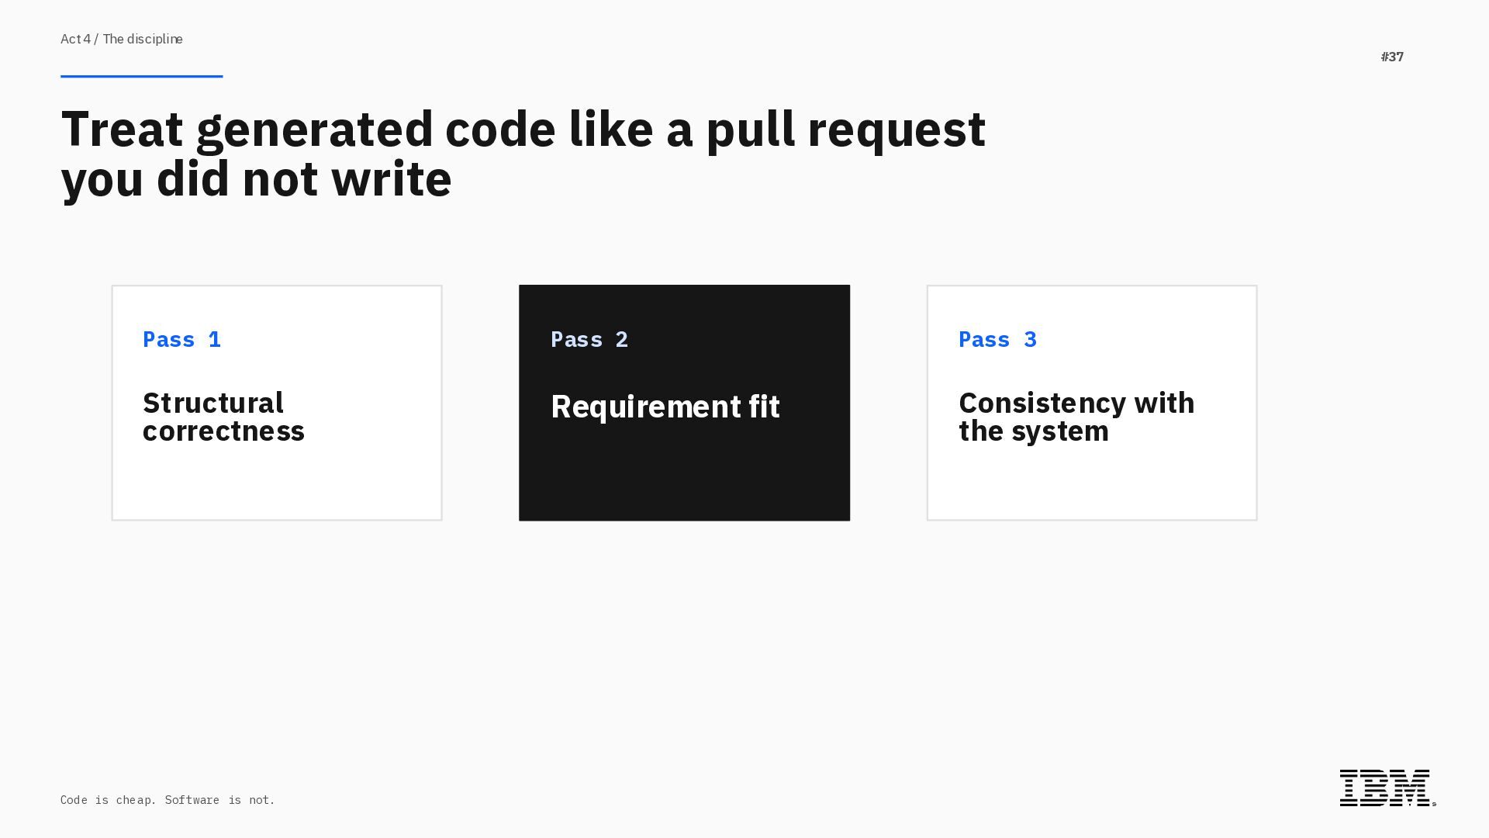Click 'The discipline' section label
Viewport: 1489px width, 838px height.
[143, 39]
